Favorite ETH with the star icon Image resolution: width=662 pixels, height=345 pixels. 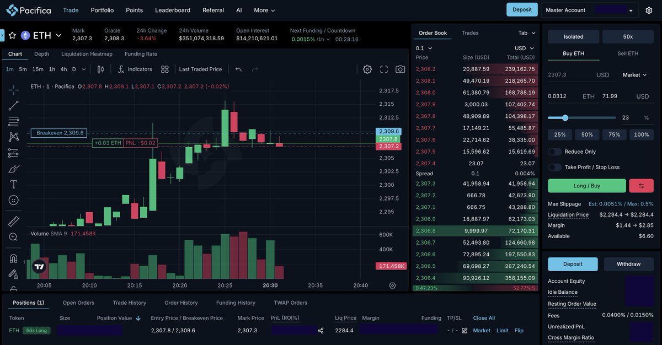tap(12, 35)
